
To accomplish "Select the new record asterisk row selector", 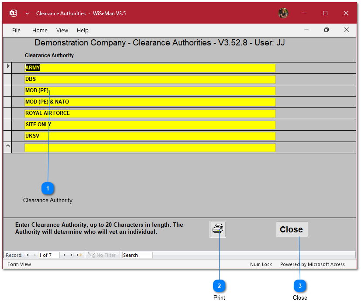I will click(x=7, y=147).
